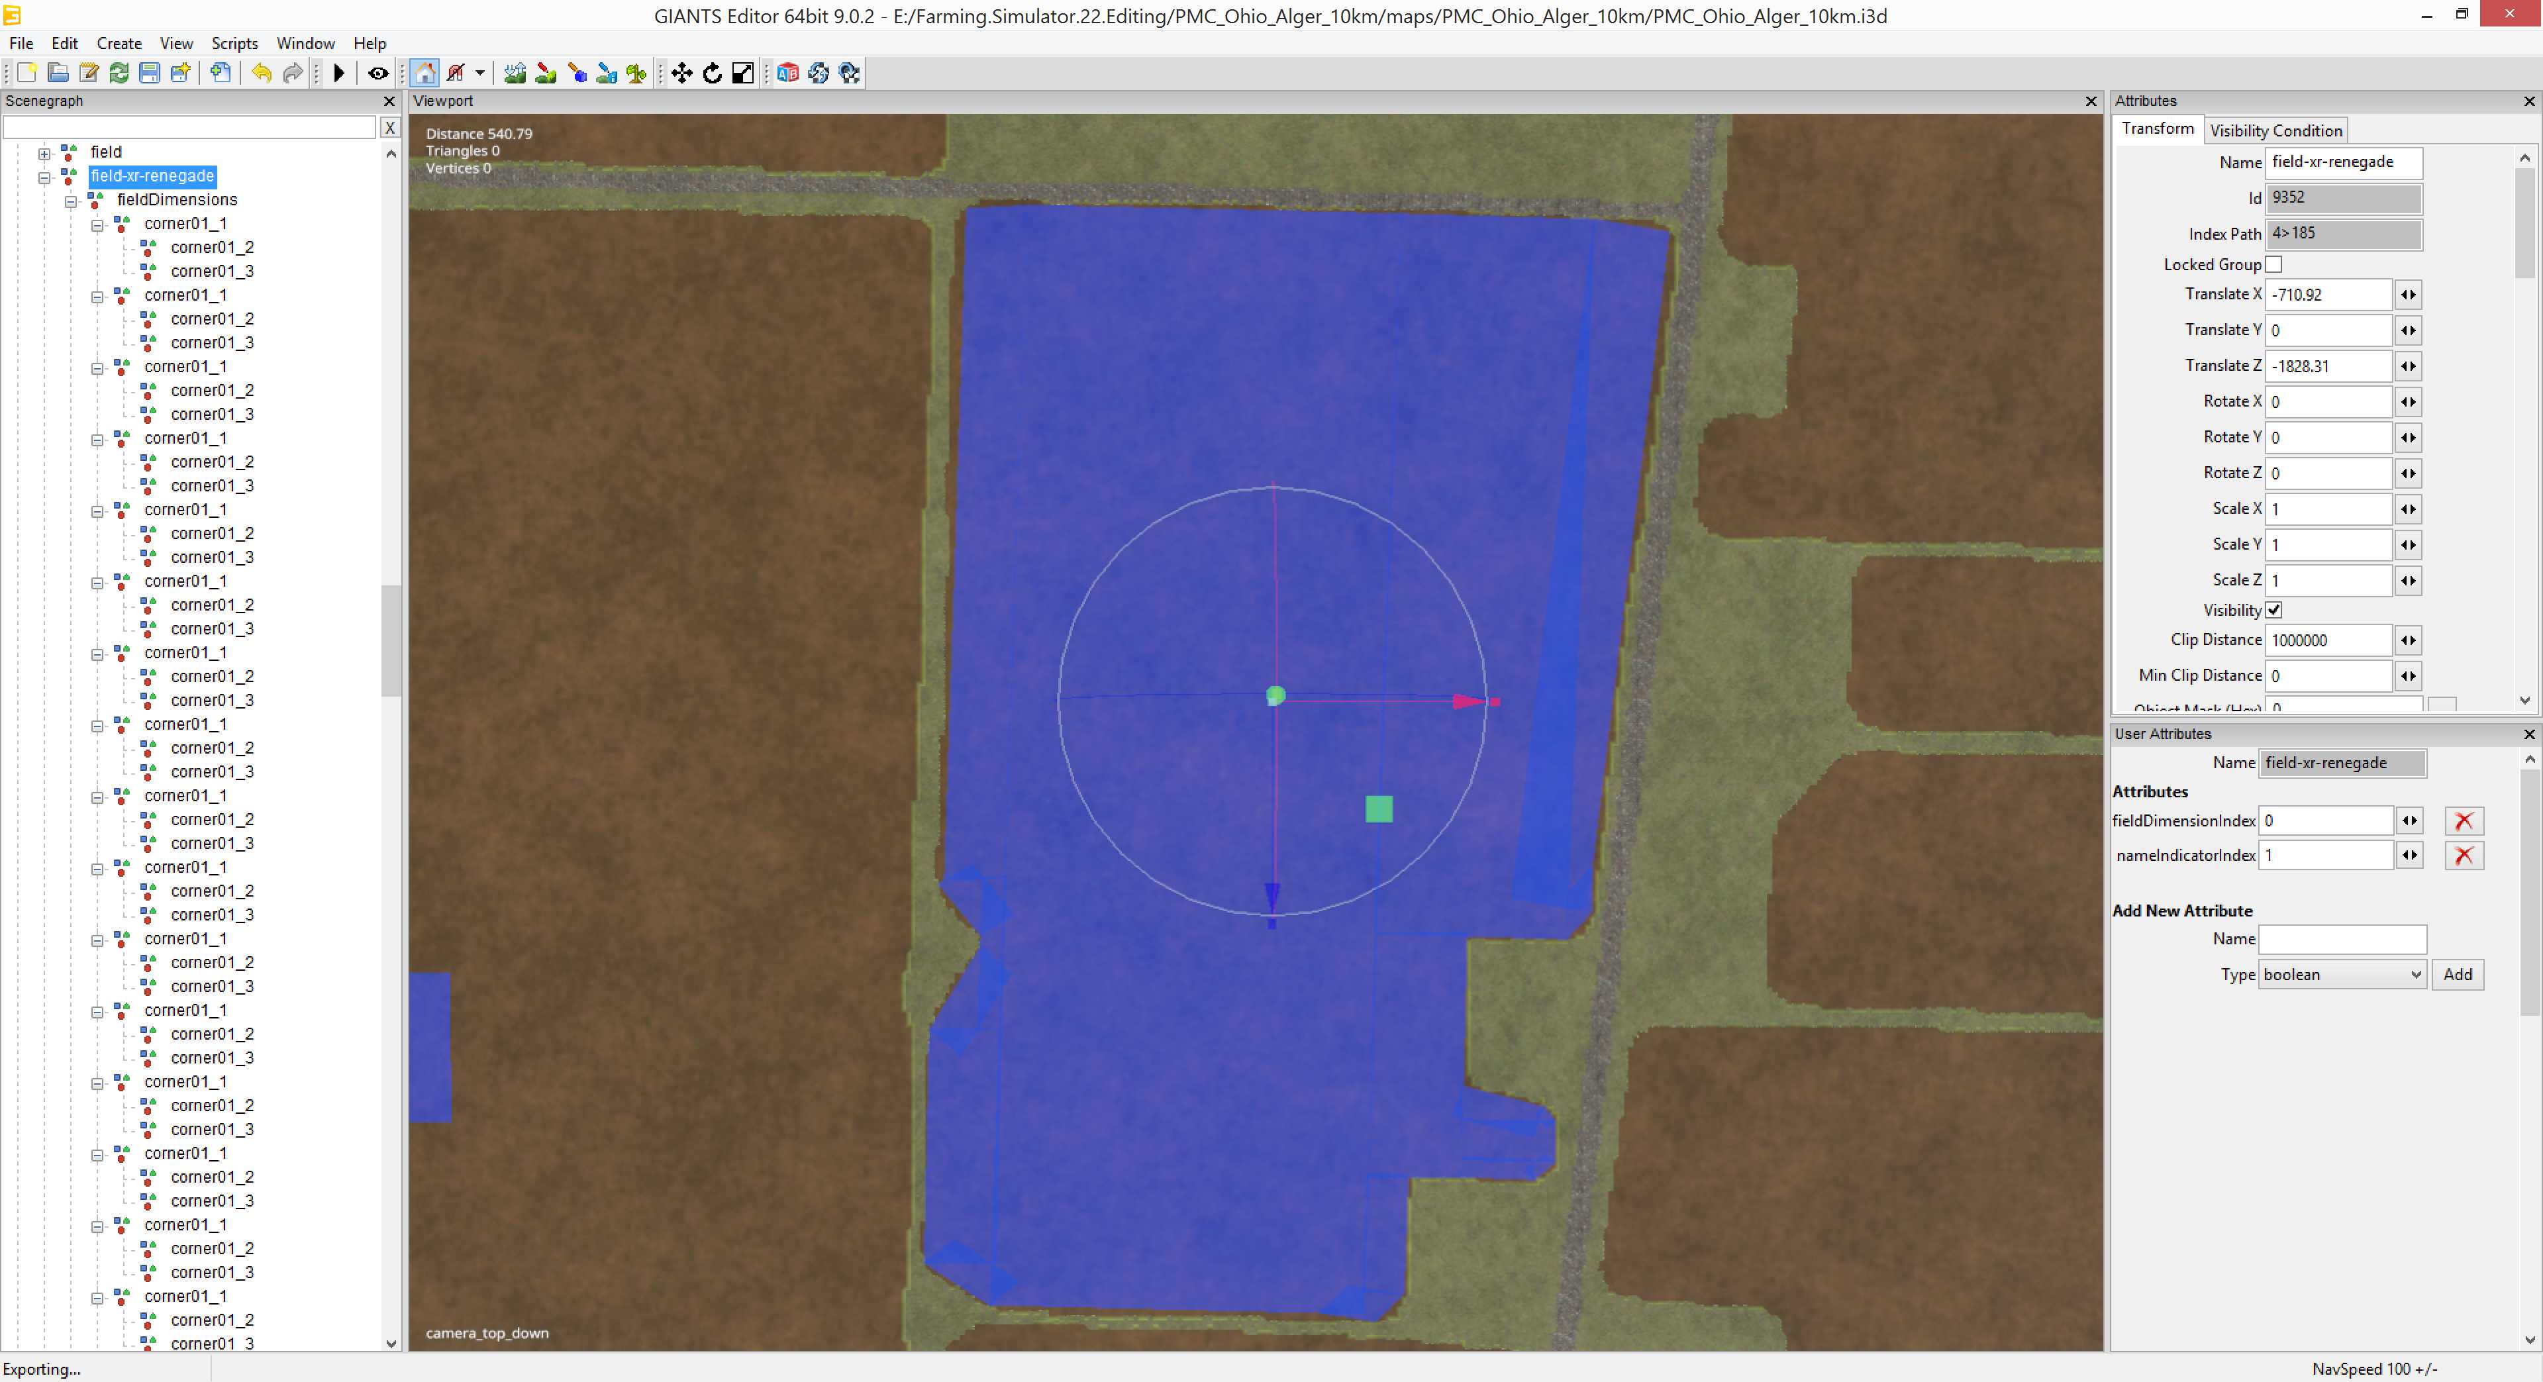This screenshot has height=1382, width=2543.
Task: Toggle the highlighted house navigation icon
Action: pos(424,73)
